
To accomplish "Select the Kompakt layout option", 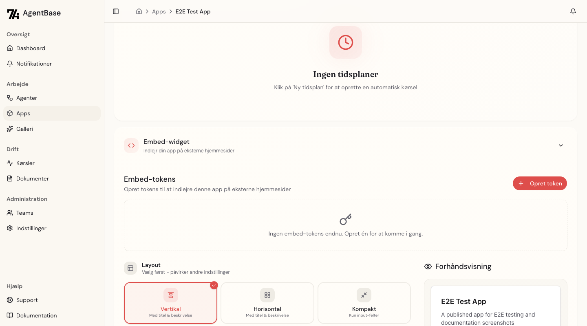I will [x=364, y=303].
